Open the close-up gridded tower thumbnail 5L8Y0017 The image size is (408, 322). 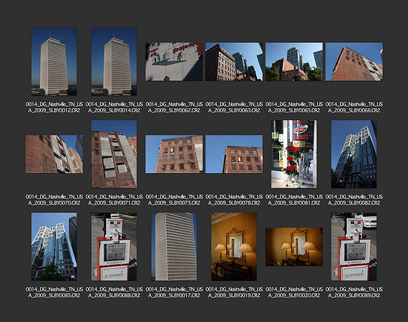pyautogui.click(x=174, y=247)
